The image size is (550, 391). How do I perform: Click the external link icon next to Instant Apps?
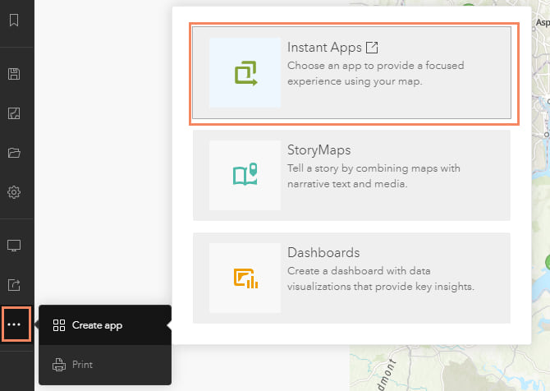pos(372,48)
